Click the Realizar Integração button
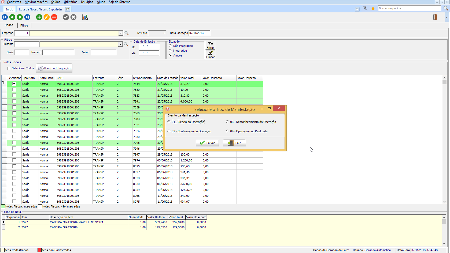This screenshot has width=450, height=253. coord(54,68)
